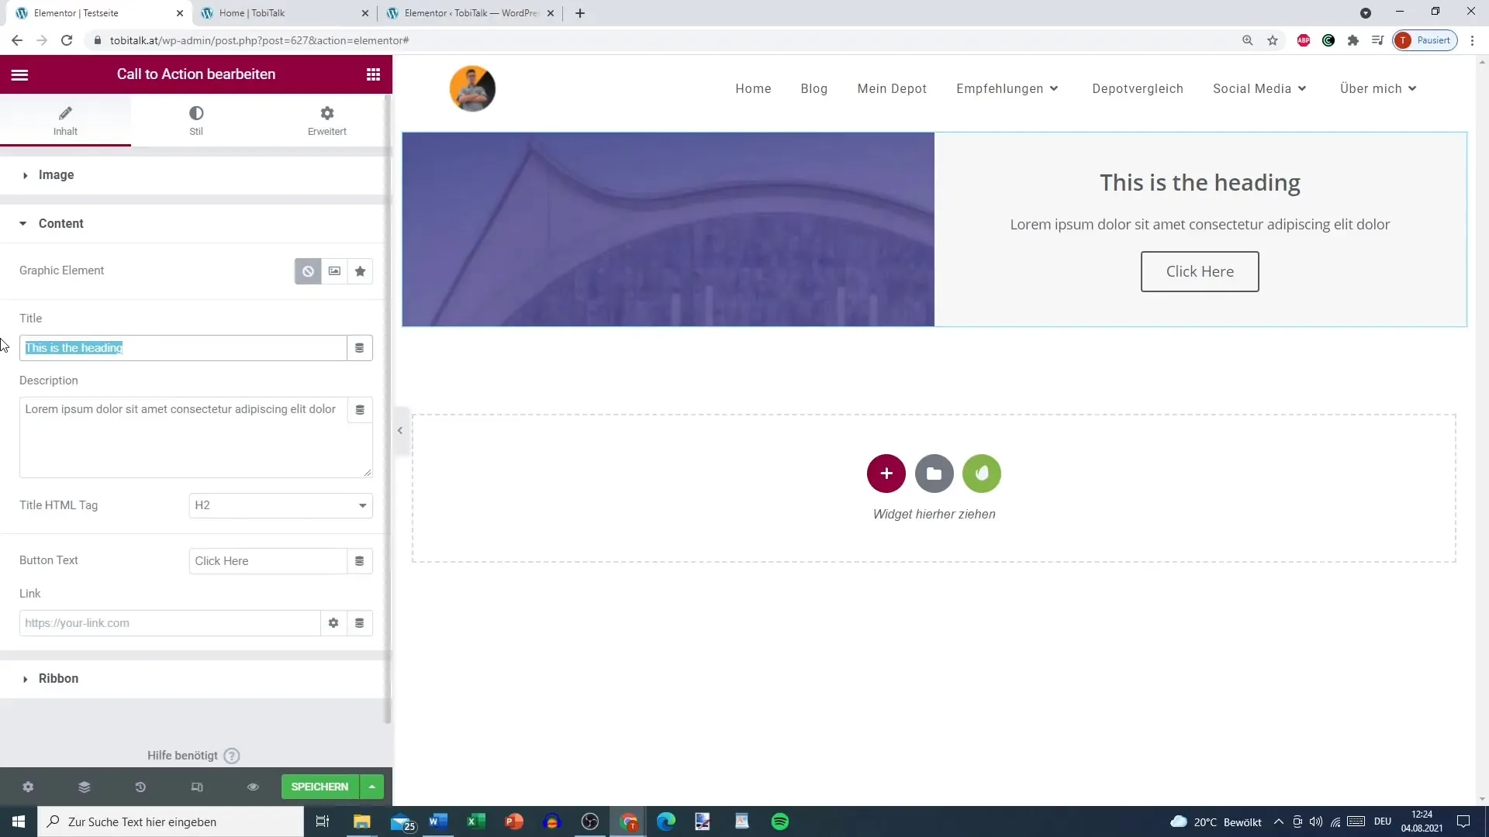
Task: Open Depotvergleich navigation link
Action: tap(1138, 89)
